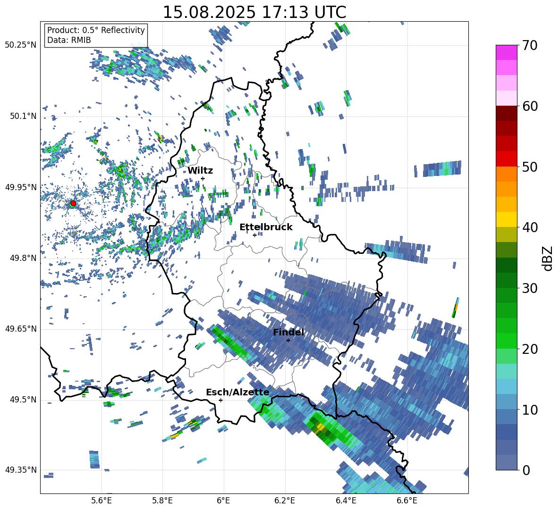Click the dBZ colorbar axis label
The height and width of the screenshot is (510, 559).
[x=547, y=258]
